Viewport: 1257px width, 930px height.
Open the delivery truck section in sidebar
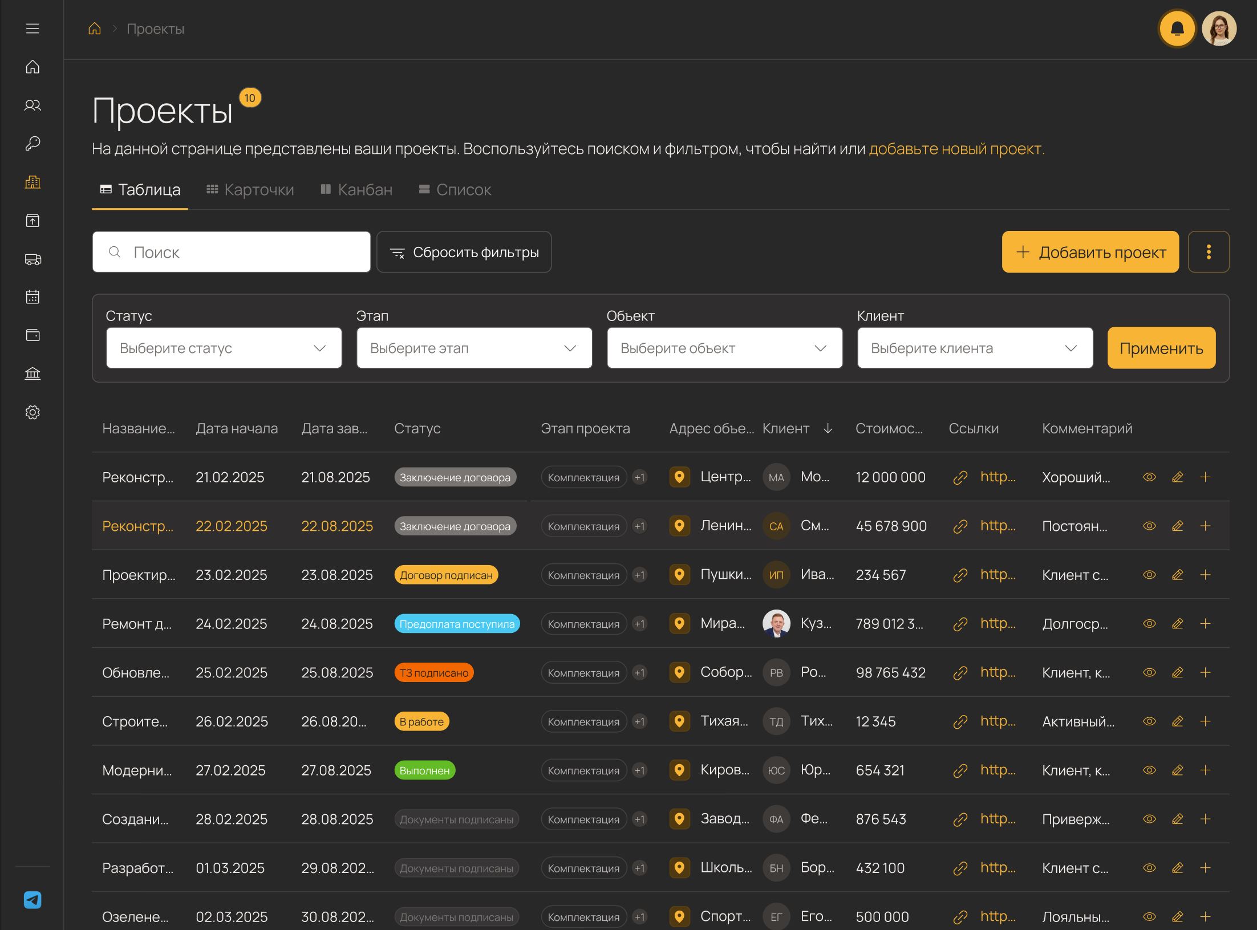pos(33,259)
